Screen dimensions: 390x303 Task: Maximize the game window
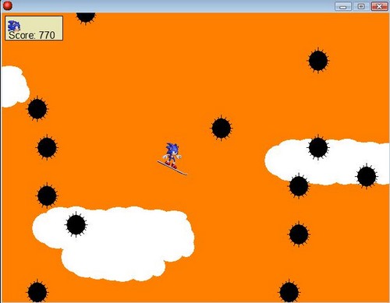tap(361, 6)
